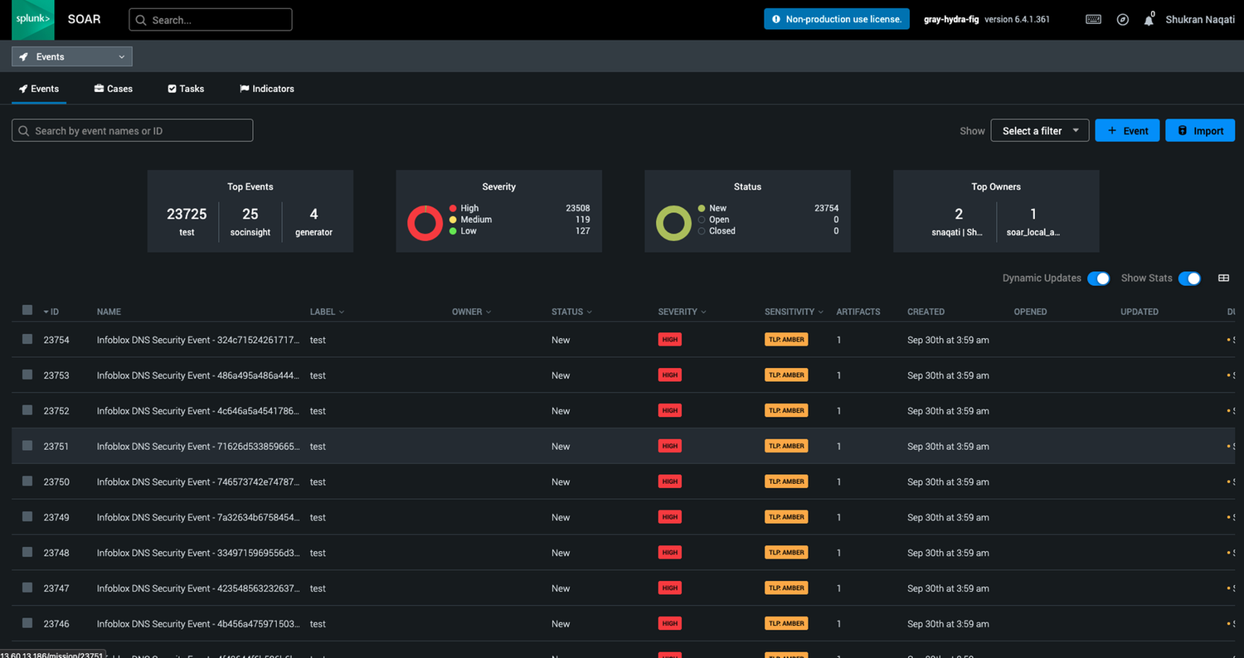1244x658 pixels.
Task: Toggle the Show Stats switch
Action: point(1189,278)
